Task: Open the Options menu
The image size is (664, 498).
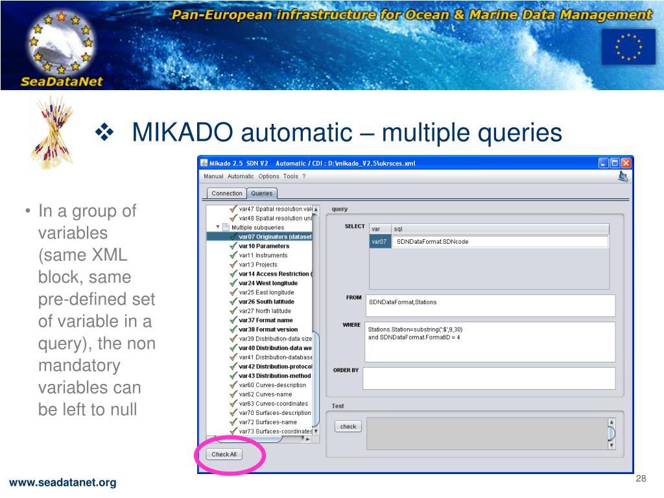Action: [269, 176]
